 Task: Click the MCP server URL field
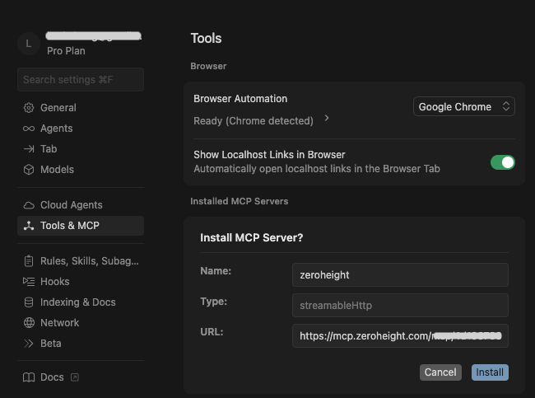click(x=400, y=336)
